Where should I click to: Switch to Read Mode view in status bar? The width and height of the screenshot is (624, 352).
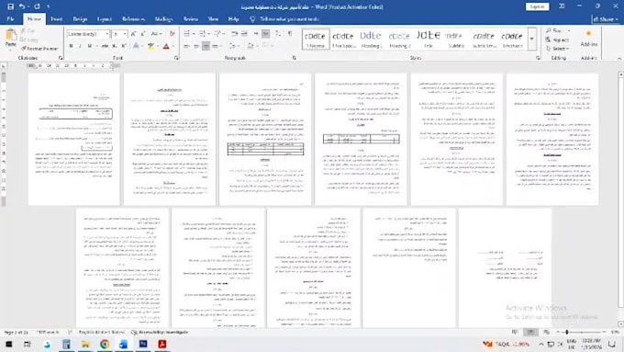click(515, 332)
